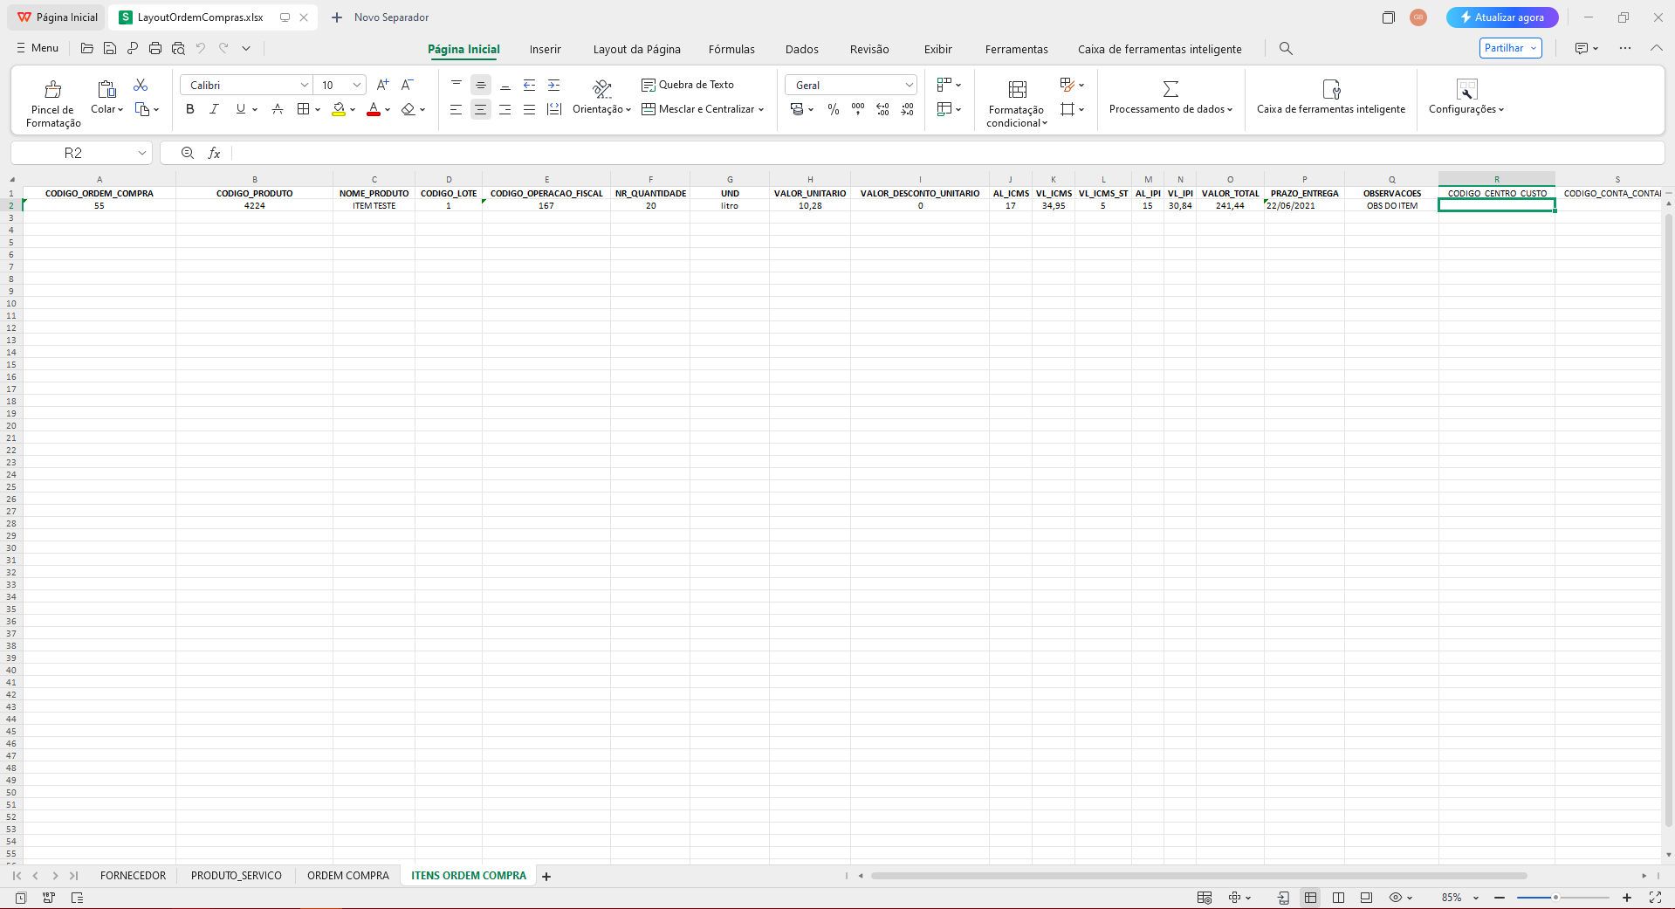Increase font size with the A+ icon
Image resolution: width=1675 pixels, height=909 pixels.
tap(382, 85)
